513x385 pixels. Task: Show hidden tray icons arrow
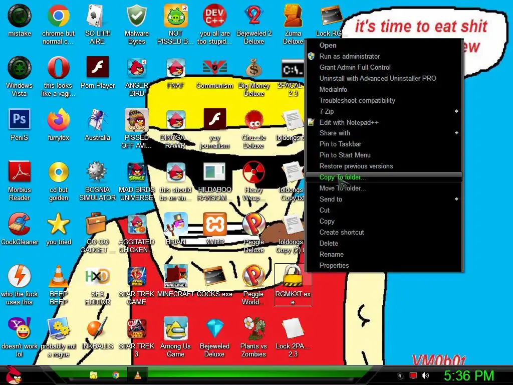pyautogui.click(x=400, y=376)
